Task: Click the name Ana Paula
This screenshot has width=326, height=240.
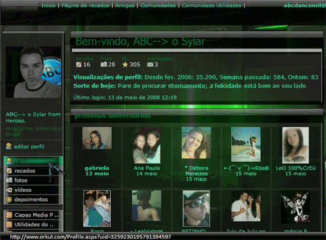Action: (x=147, y=168)
